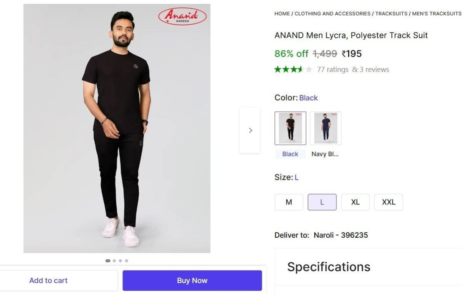Open the 77 ratings & 3 reviews link
The image size is (462, 295).
coord(353,70)
